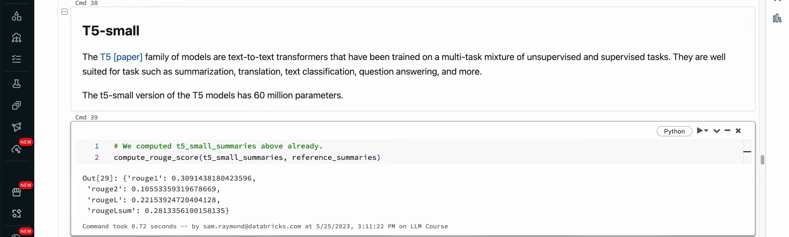789x237 pixels.
Task: Go to Workflows in the sidebar
Action: click(x=16, y=59)
